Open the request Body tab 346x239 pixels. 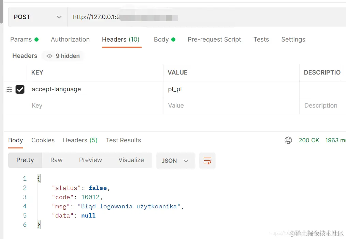164,39
